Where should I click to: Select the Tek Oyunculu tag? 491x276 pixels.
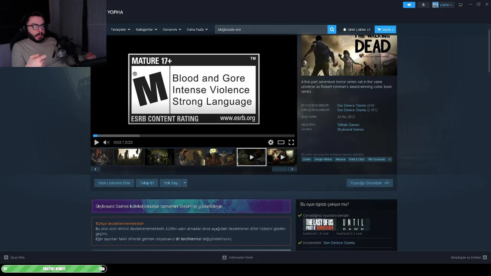coord(376,159)
